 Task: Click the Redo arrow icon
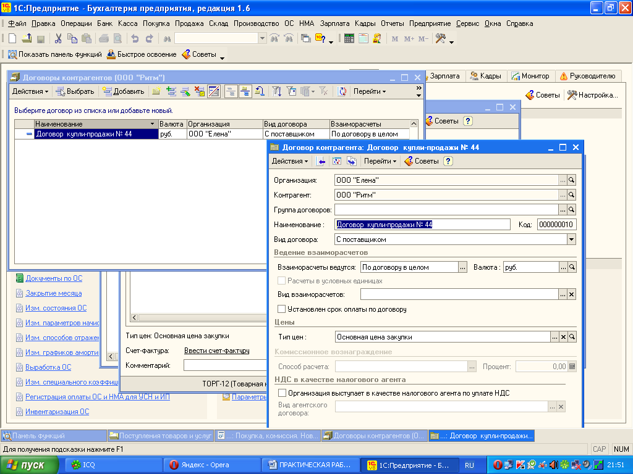coord(149,39)
